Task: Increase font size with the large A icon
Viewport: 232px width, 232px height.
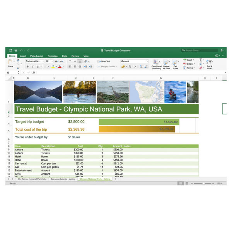Action: pyautogui.click(x=56, y=61)
